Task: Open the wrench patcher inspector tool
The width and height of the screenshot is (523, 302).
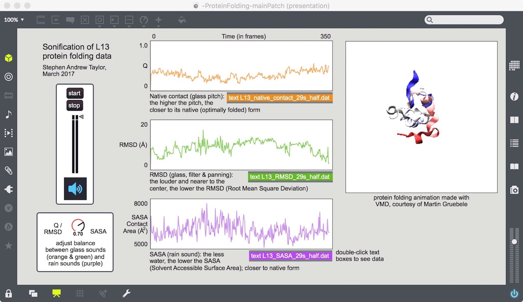Action: tap(126, 293)
